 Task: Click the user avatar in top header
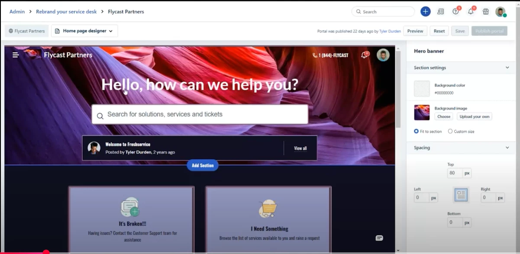pyautogui.click(x=501, y=12)
